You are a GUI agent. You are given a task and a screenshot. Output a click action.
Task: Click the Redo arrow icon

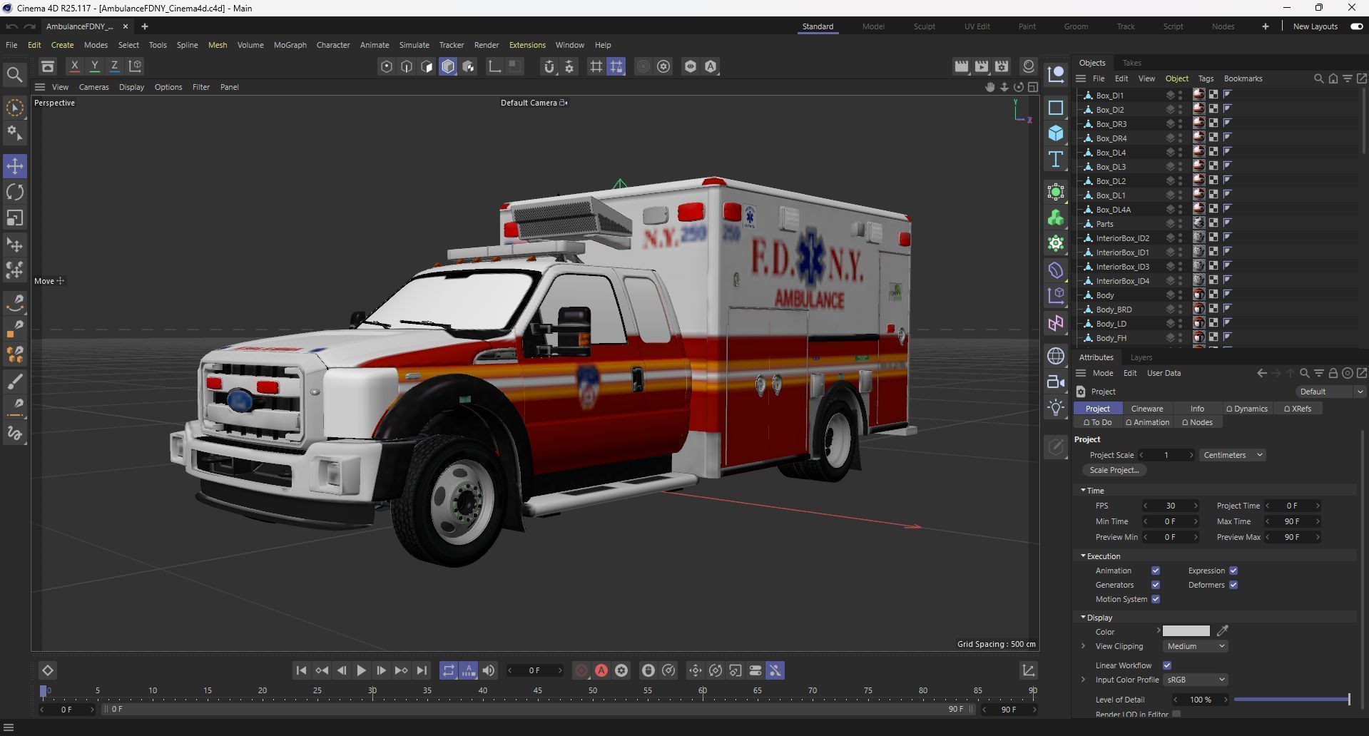click(29, 26)
